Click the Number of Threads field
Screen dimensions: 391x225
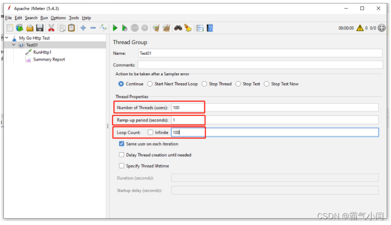pyautogui.click(x=275, y=108)
